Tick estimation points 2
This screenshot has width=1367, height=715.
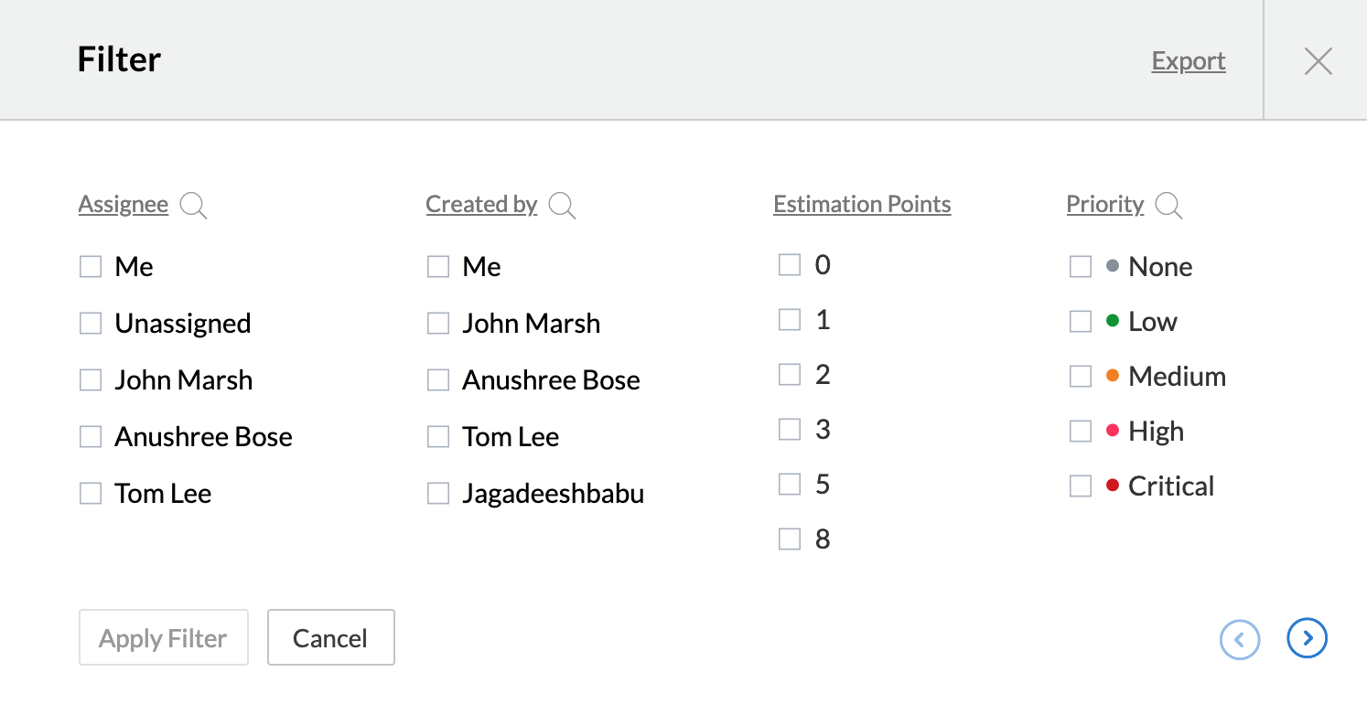(789, 375)
